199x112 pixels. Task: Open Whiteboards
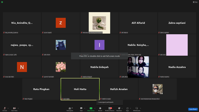point(137,109)
